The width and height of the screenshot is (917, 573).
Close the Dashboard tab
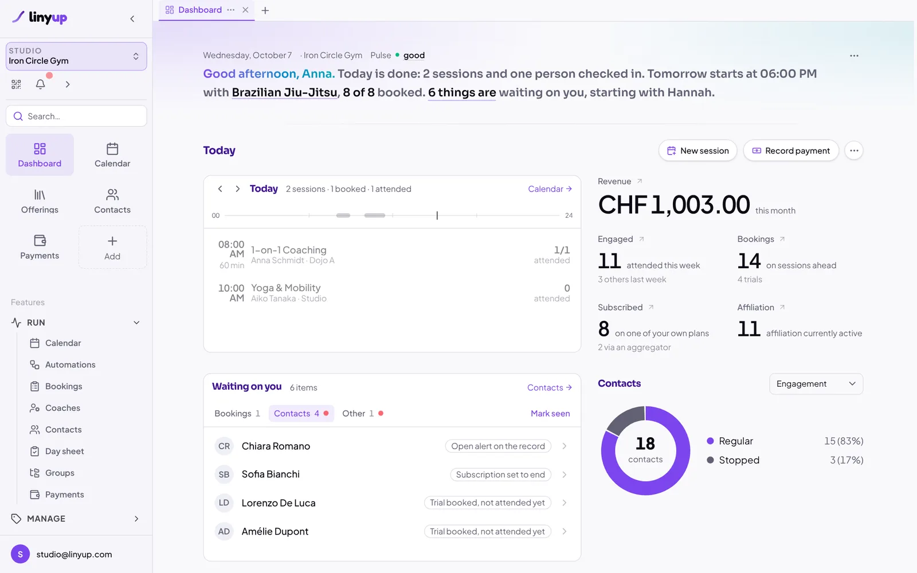245,10
